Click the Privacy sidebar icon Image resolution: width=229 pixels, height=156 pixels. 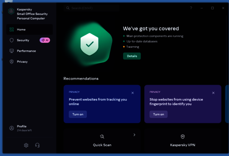[12, 61]
